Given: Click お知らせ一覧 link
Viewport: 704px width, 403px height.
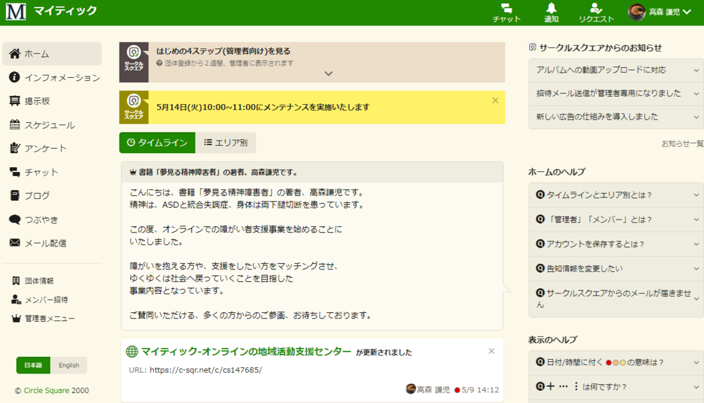Looking at the screenshot, I should click(x=682, y=143).
